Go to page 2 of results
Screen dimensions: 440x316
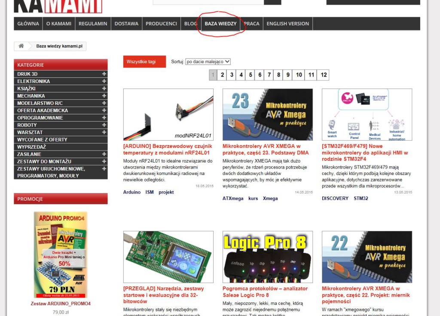coord(222,75)
